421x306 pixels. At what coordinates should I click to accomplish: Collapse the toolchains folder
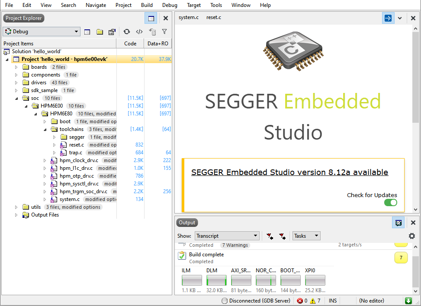pyautogui.click(x=45, y=130)
